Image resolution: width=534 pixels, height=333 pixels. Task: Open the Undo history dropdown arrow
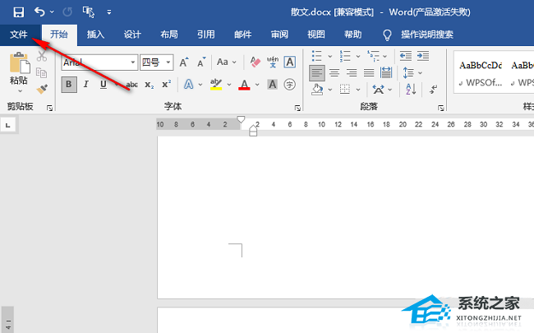[x=52, y=12]
